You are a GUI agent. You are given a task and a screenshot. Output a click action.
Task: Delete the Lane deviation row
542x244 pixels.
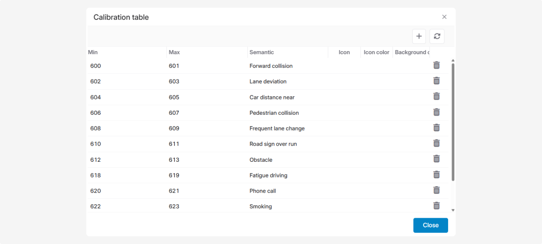(x=436, y=81)
